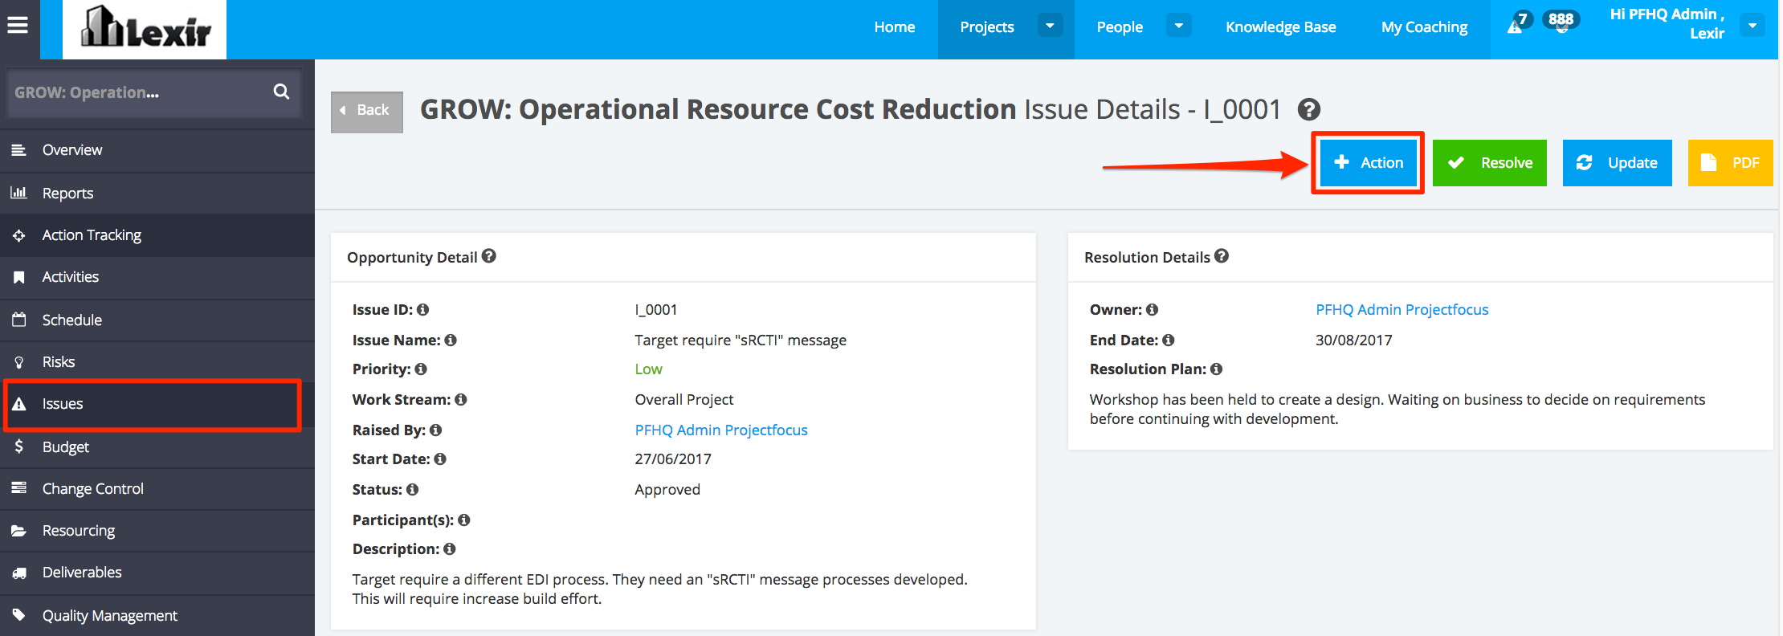Go to Home in top navigation
This screenshot has height=636, width=1783.
(895, 26)
